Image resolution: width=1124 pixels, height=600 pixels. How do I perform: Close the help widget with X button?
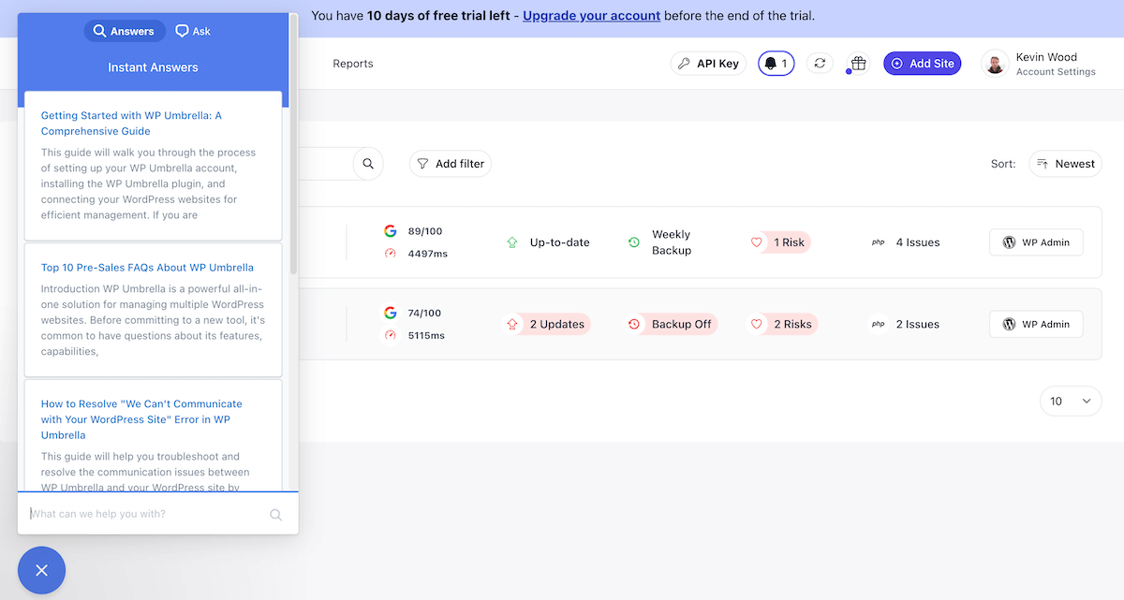(x=41, y=570)
